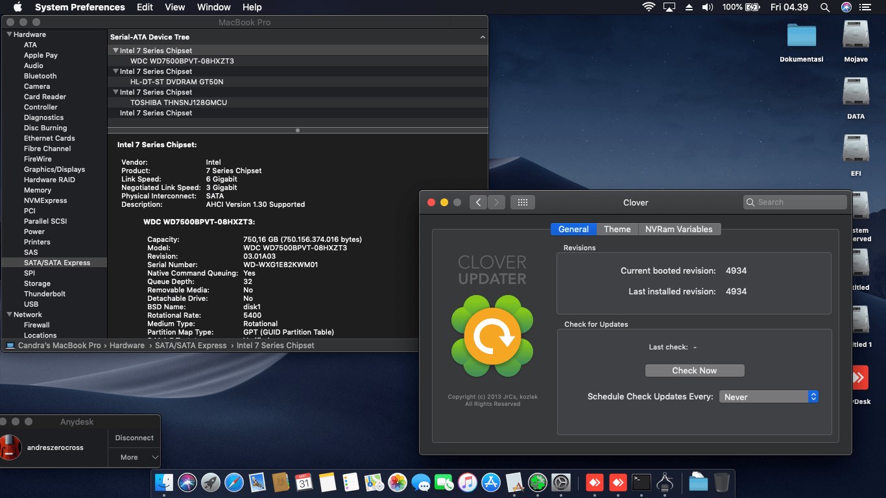
Task: Open the volume control in the menu bar
Action: pyautogui.click(x=708, y=7)
